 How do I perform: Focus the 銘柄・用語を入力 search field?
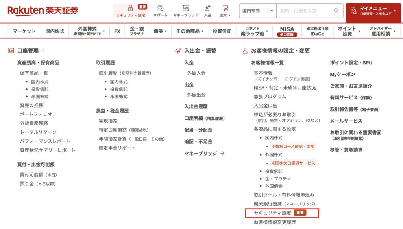tap(309, 11)
